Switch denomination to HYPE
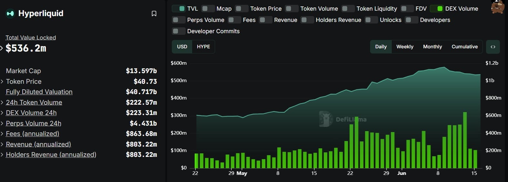 tap(203, 47)
